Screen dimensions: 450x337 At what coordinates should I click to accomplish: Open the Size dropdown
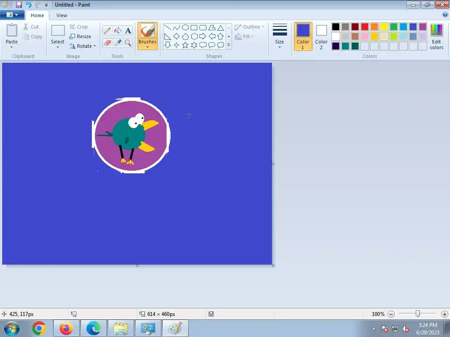click(279, 36)
